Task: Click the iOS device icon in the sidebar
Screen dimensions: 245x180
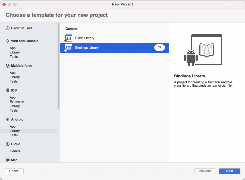Action: (x=7, y=90)
